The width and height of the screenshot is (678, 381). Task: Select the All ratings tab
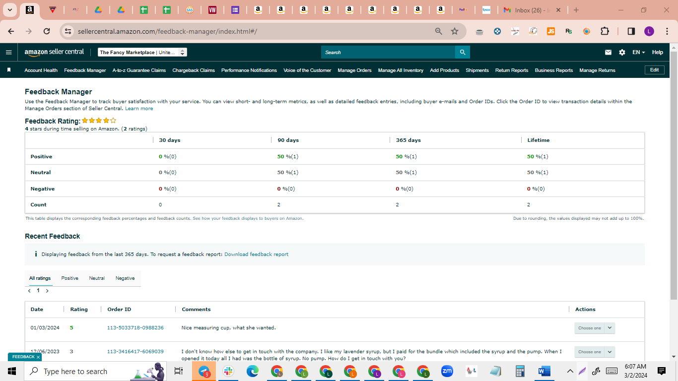40,278
